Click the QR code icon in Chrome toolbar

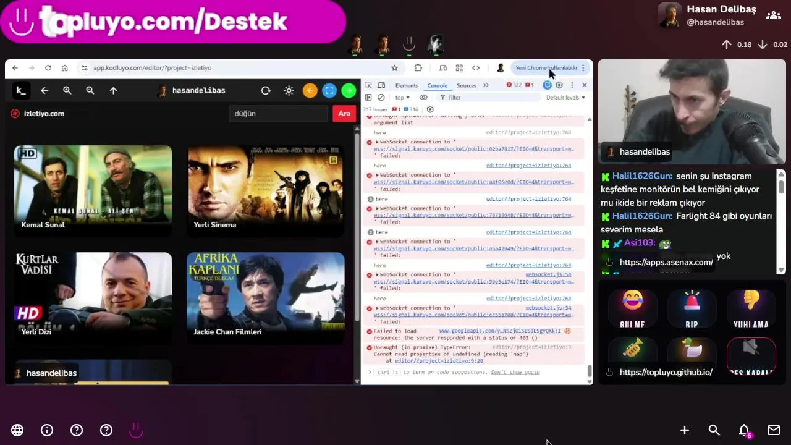click(459, 68)
